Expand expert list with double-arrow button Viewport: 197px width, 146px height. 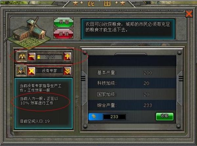tap(67, 71)
